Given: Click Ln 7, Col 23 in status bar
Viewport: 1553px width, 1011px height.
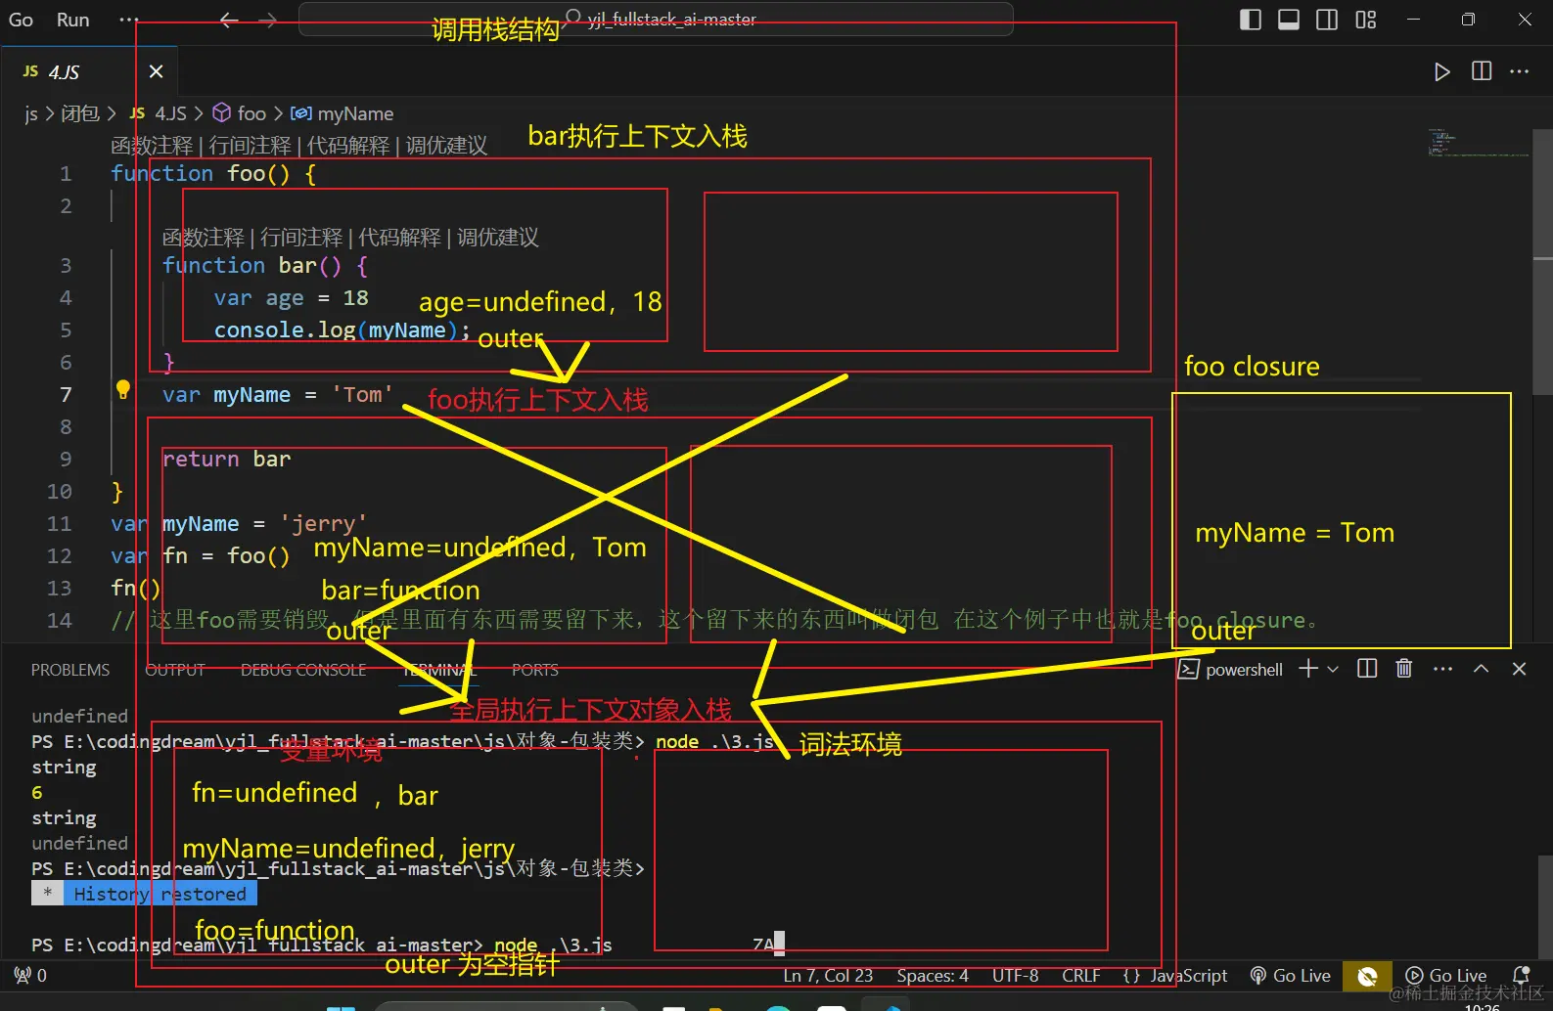Looking at the screenshot, I should click(x=828, y=976).
